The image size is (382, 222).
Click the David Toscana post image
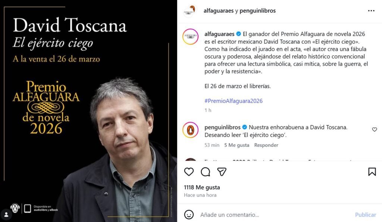click(x=88, y=111)
